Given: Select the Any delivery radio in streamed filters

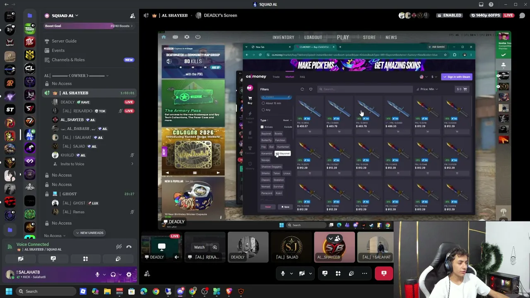Looking at the screenshot, I should (x=263, y=110).
